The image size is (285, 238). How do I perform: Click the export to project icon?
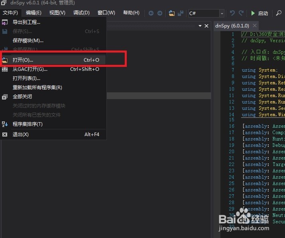5,22
